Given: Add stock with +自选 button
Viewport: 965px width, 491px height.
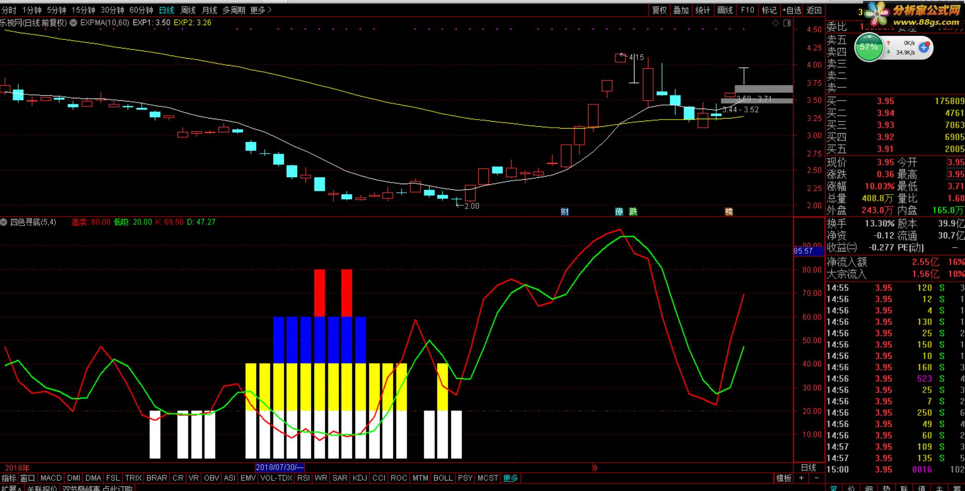Looking at the screenshot, I should (x=792, y=10).
